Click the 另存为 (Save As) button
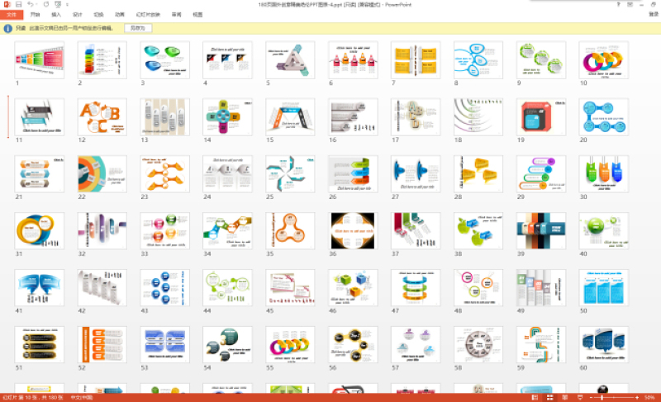Viewport: 661px width, 402px height. click(x=138, y=28)
